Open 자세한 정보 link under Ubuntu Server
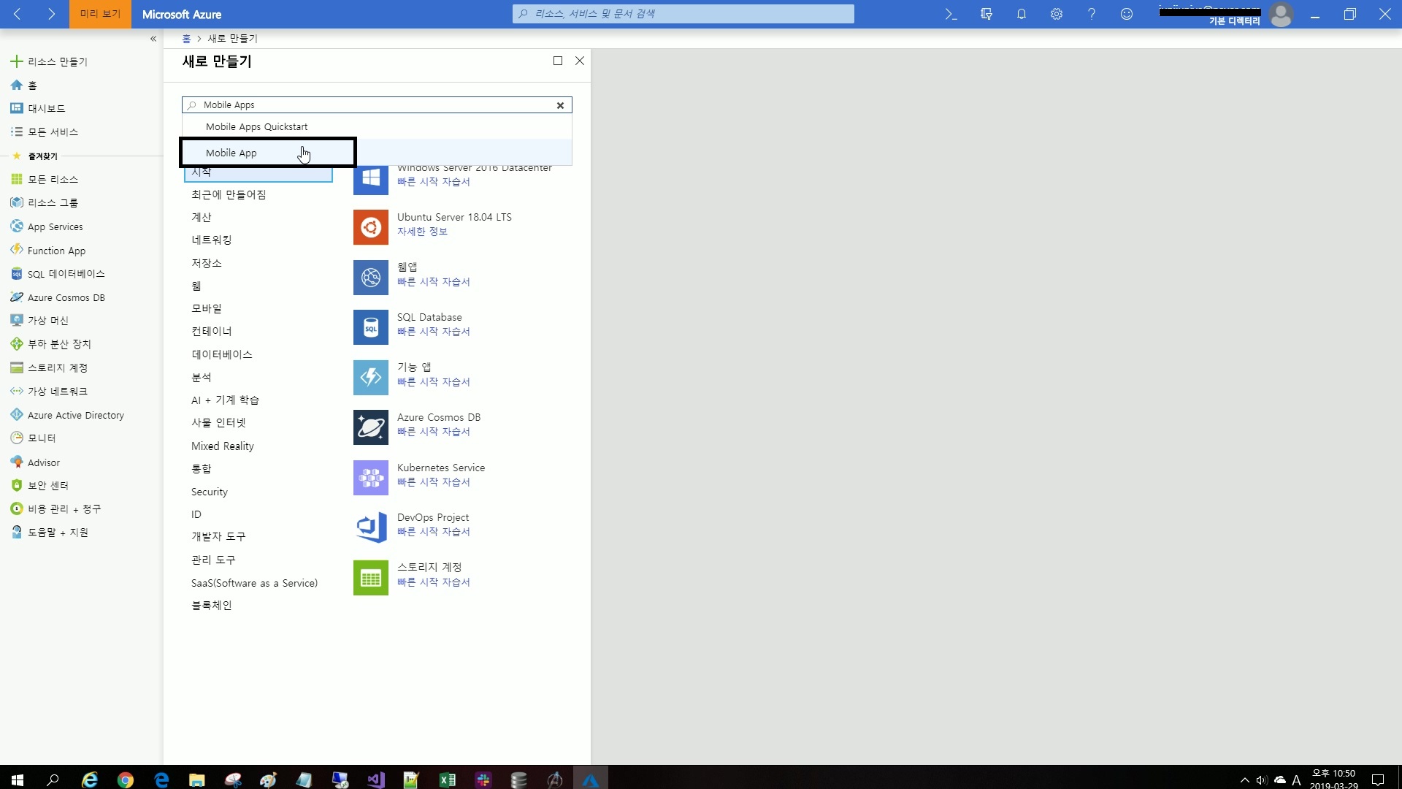The height and width of the screenshot is (789, 1402). point(422,232)
